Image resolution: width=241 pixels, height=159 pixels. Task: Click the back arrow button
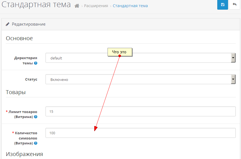(234, 5)
